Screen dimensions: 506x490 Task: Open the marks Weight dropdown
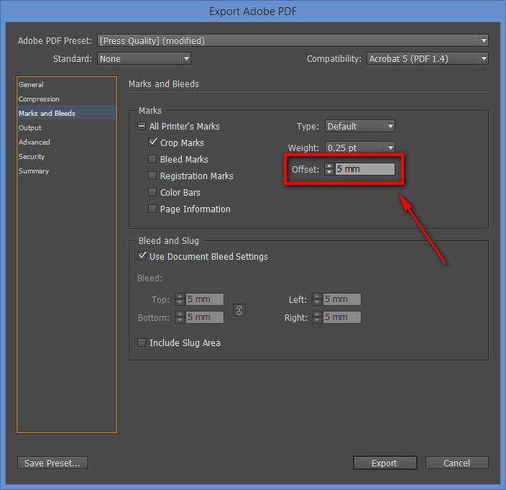click(360, 148)
